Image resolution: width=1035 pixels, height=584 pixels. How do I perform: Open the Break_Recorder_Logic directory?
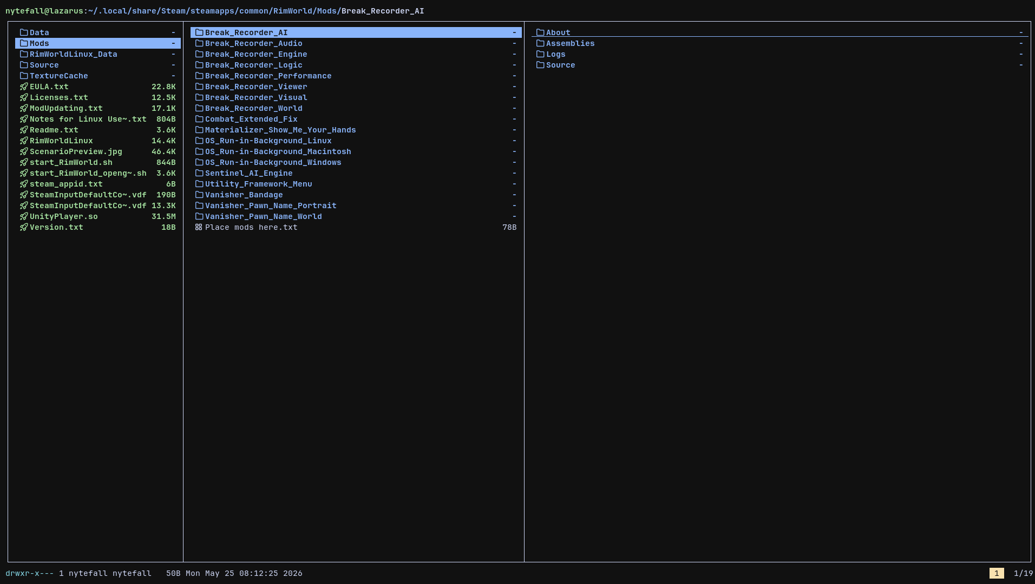[x=356, y=65]
